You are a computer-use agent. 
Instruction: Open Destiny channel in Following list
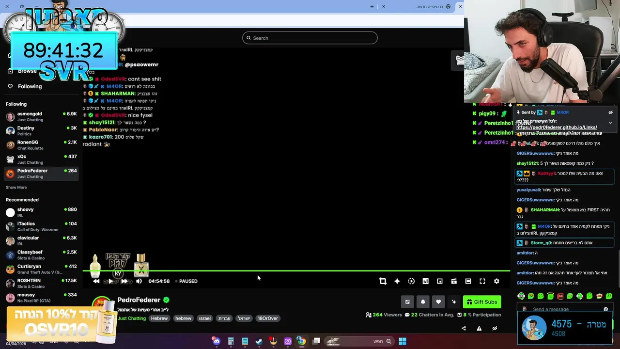[x=41, y=131]
